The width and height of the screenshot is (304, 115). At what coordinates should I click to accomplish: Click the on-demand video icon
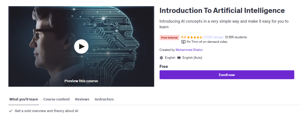coord(183,42)
